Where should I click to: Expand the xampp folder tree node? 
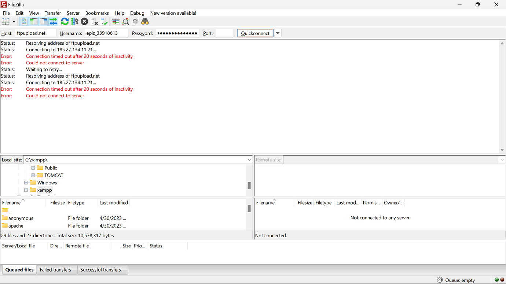coord(26,190)
